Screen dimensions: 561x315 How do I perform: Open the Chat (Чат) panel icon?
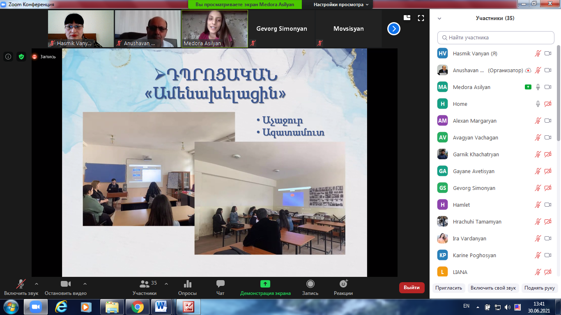point(220,284)
